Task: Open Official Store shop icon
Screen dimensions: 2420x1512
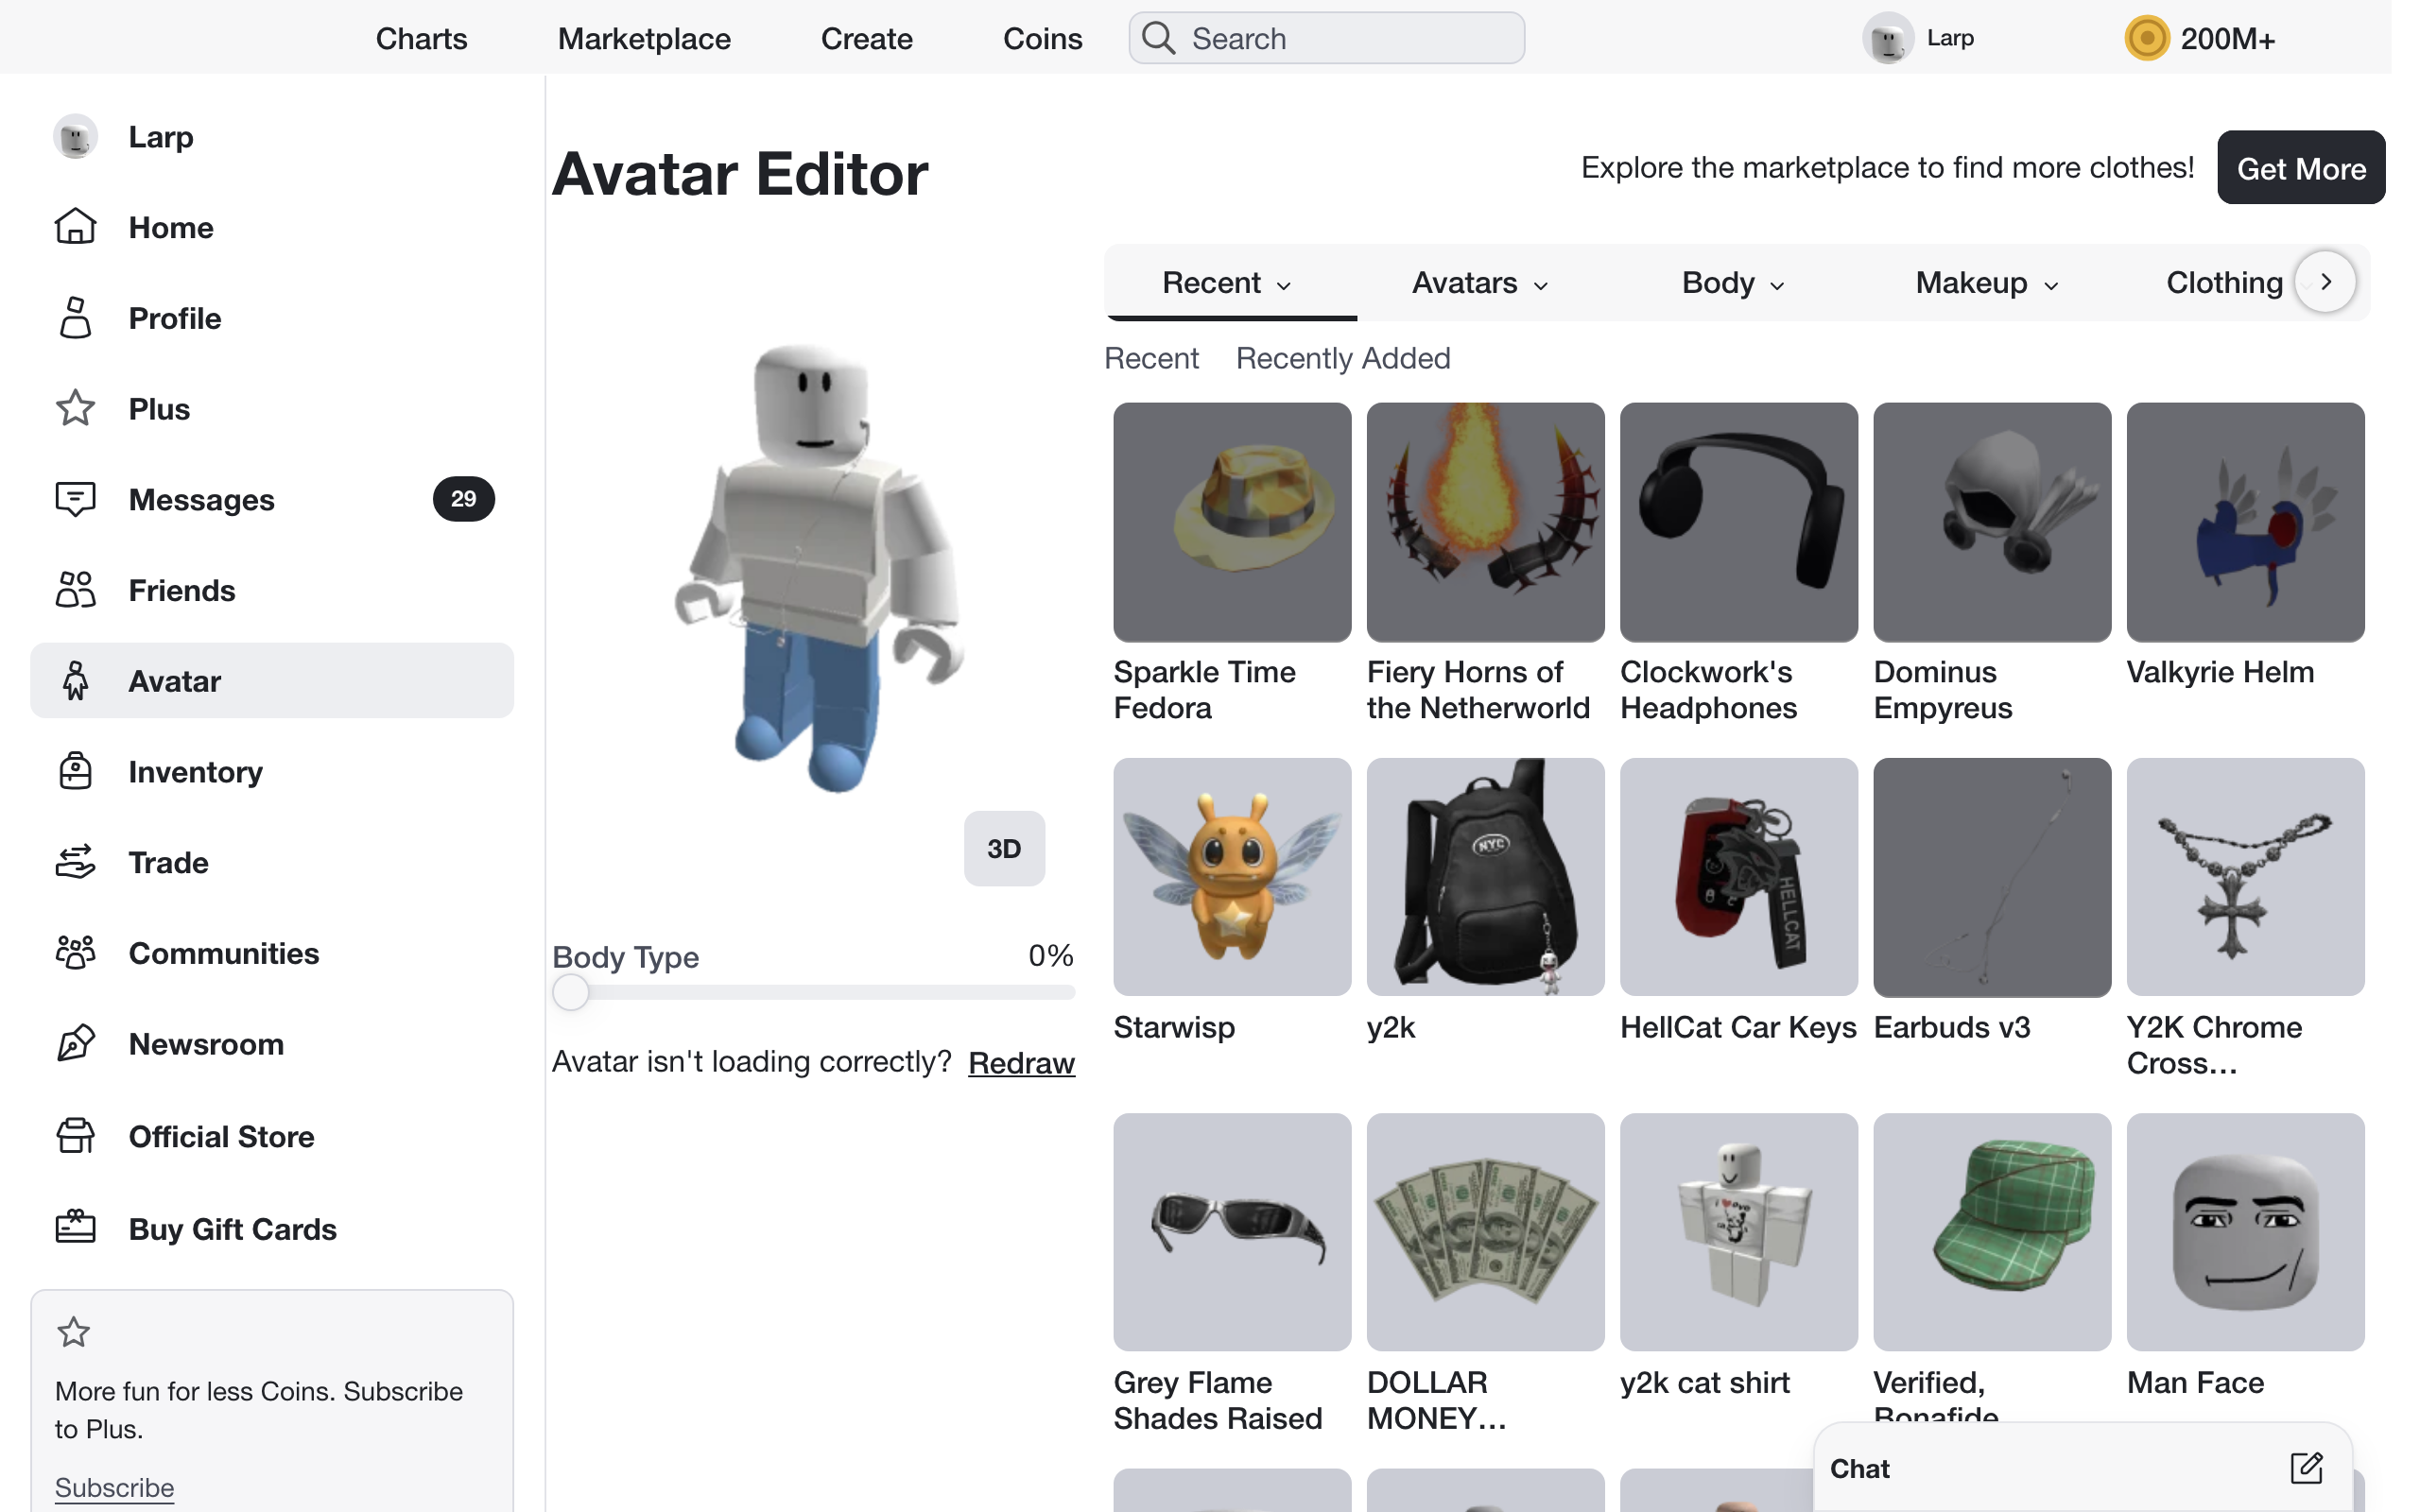Action: click(75, 1136)
